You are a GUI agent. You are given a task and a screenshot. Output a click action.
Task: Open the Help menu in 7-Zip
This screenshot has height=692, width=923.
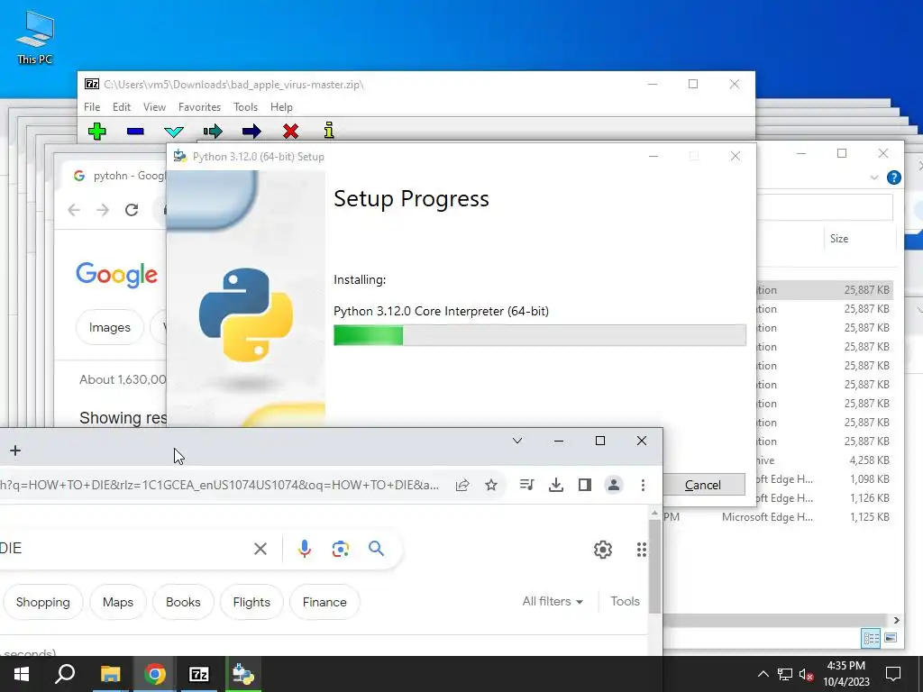(x=281, y=107)
